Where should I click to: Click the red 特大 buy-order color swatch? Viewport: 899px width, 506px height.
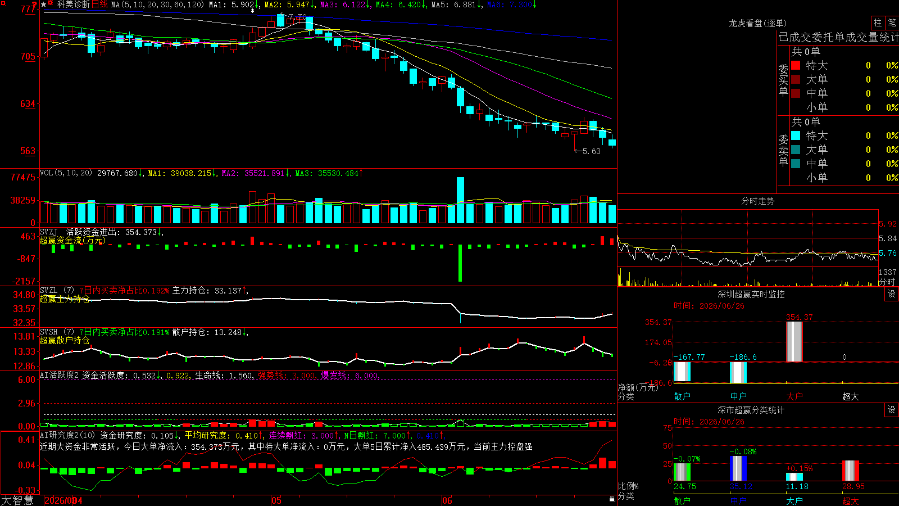pos(796,65)
